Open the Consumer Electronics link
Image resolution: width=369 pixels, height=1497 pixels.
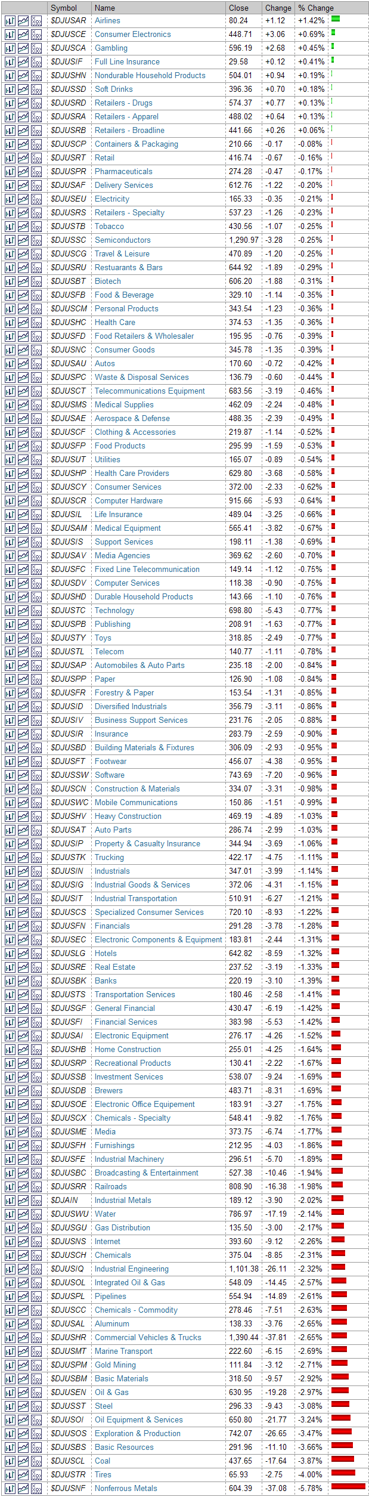tap(132, 35)
